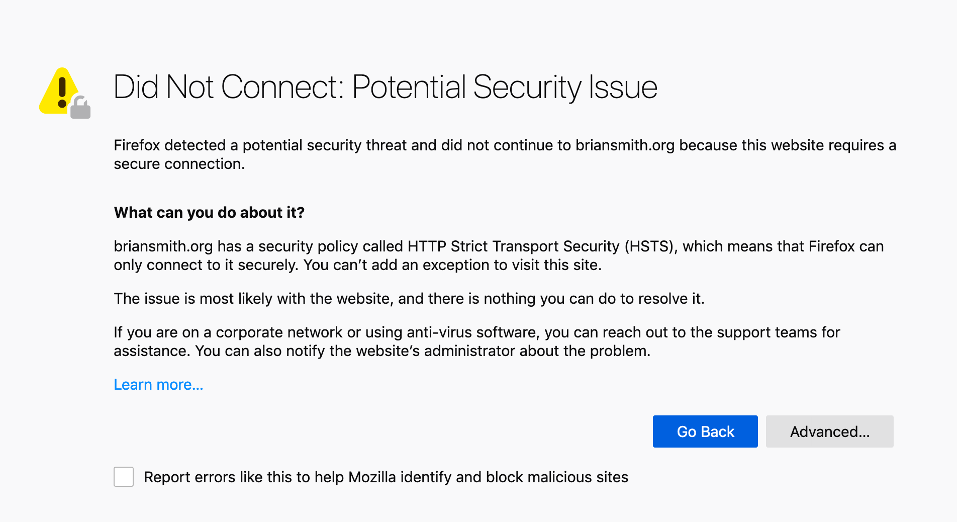Open the Learn more... link

pyautogui.click(x=158, y=384)
